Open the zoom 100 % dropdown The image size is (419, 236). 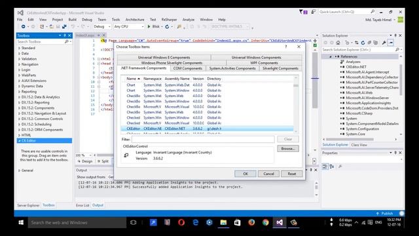coord(84,155)
